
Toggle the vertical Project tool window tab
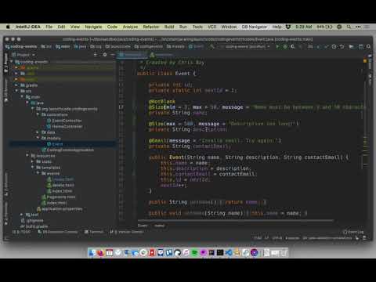coord(5,63)
